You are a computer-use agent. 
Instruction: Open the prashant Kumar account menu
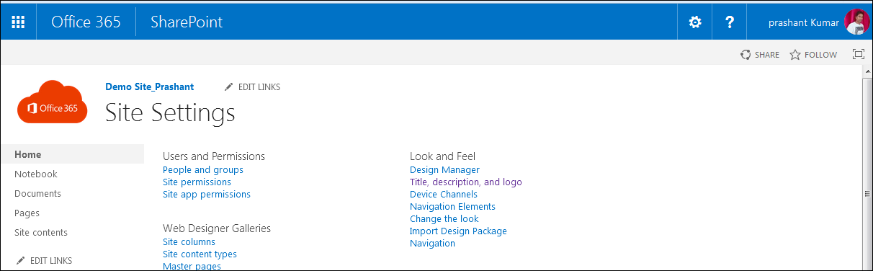tap(803, 22)
